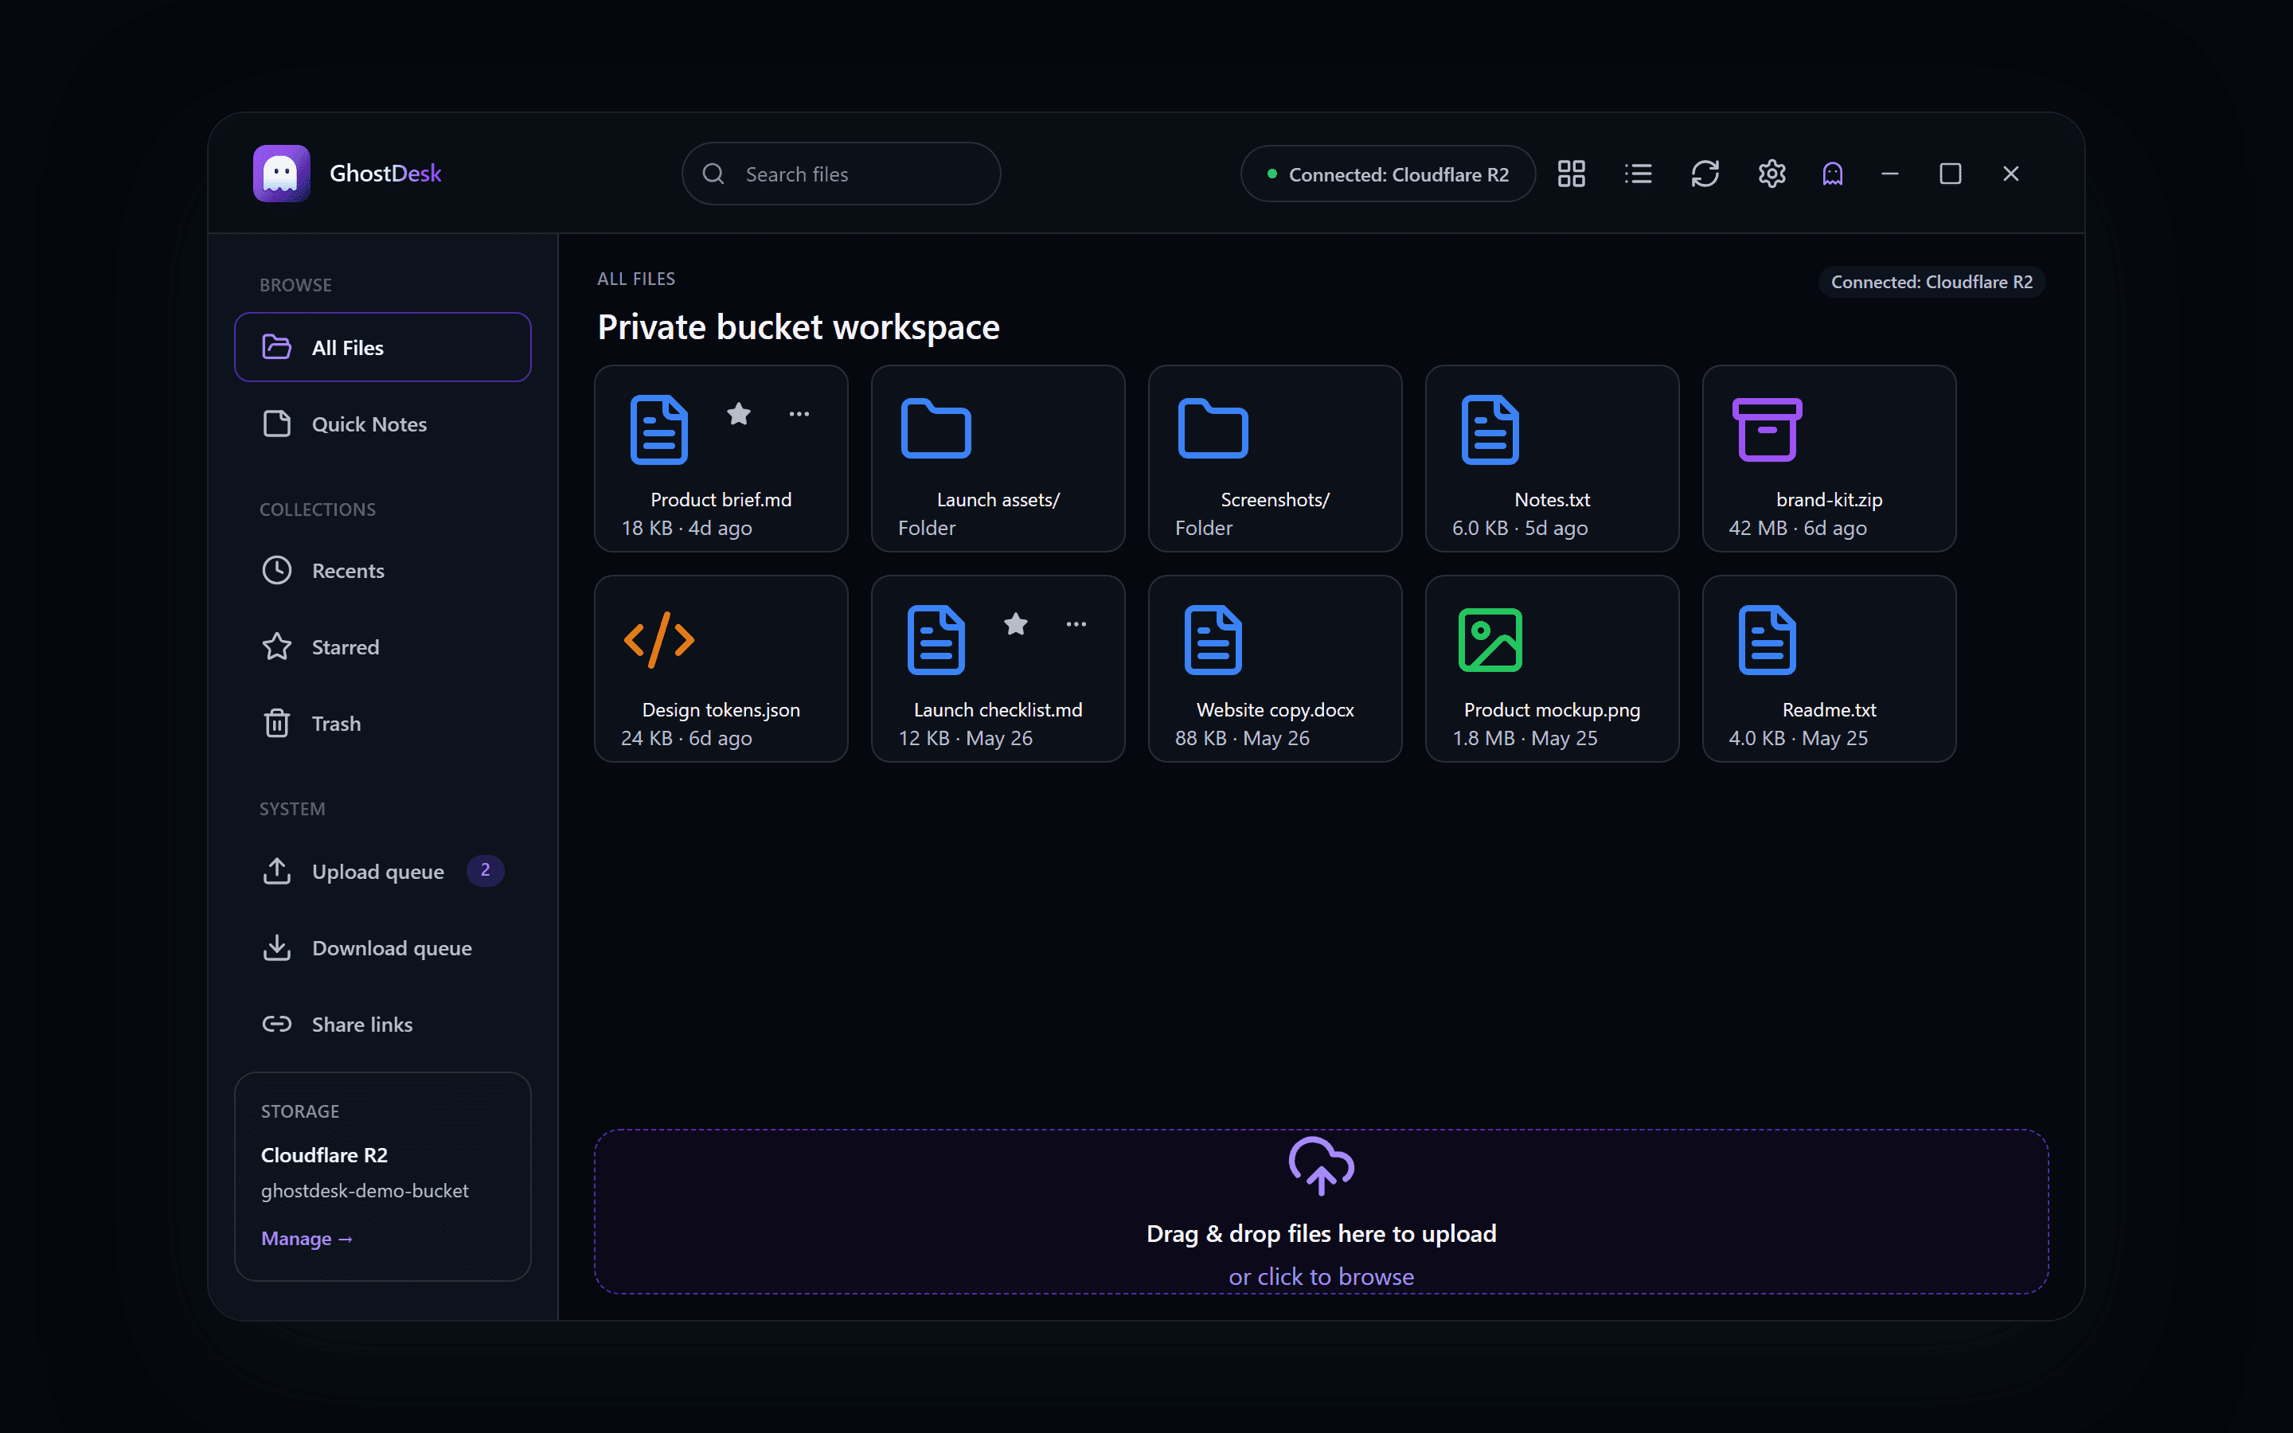Select All Files in sidebar
The width and height of the screenshot is (2293, 1433).
pyautogui.click(x=383, y=347)
